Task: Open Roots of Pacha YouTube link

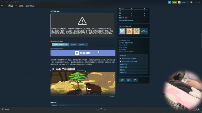Action: 133,61
